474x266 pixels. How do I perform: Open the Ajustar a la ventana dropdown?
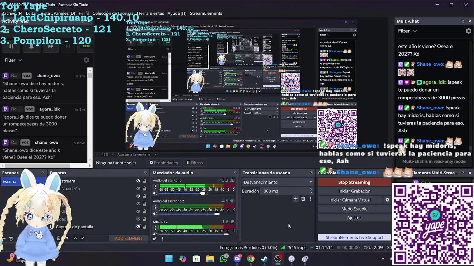coord(137,154)
